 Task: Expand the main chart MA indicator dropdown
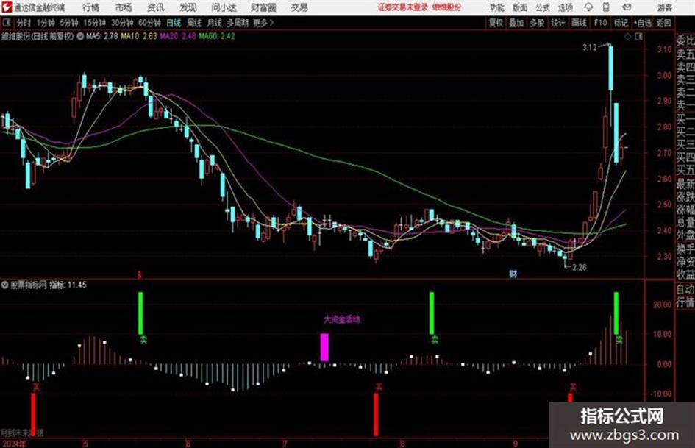[80, 36]
